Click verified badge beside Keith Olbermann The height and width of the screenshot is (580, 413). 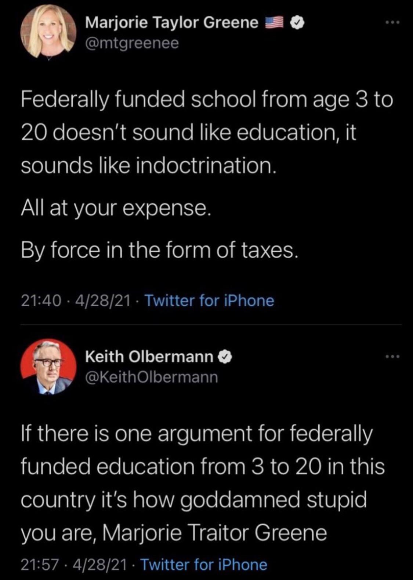pyautogui.click(x=225, y=356)
